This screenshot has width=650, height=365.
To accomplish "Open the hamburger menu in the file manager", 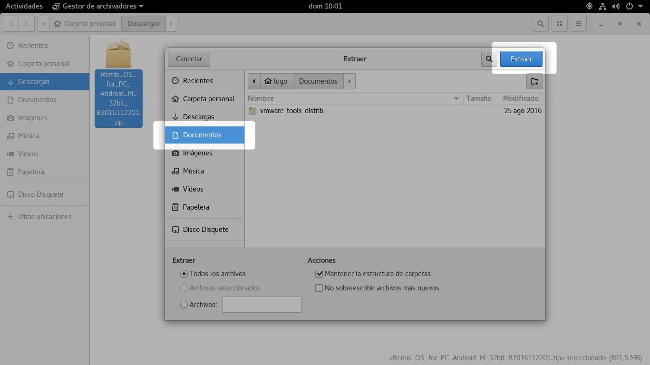I will pyautogui.click(x=578, y=23).
